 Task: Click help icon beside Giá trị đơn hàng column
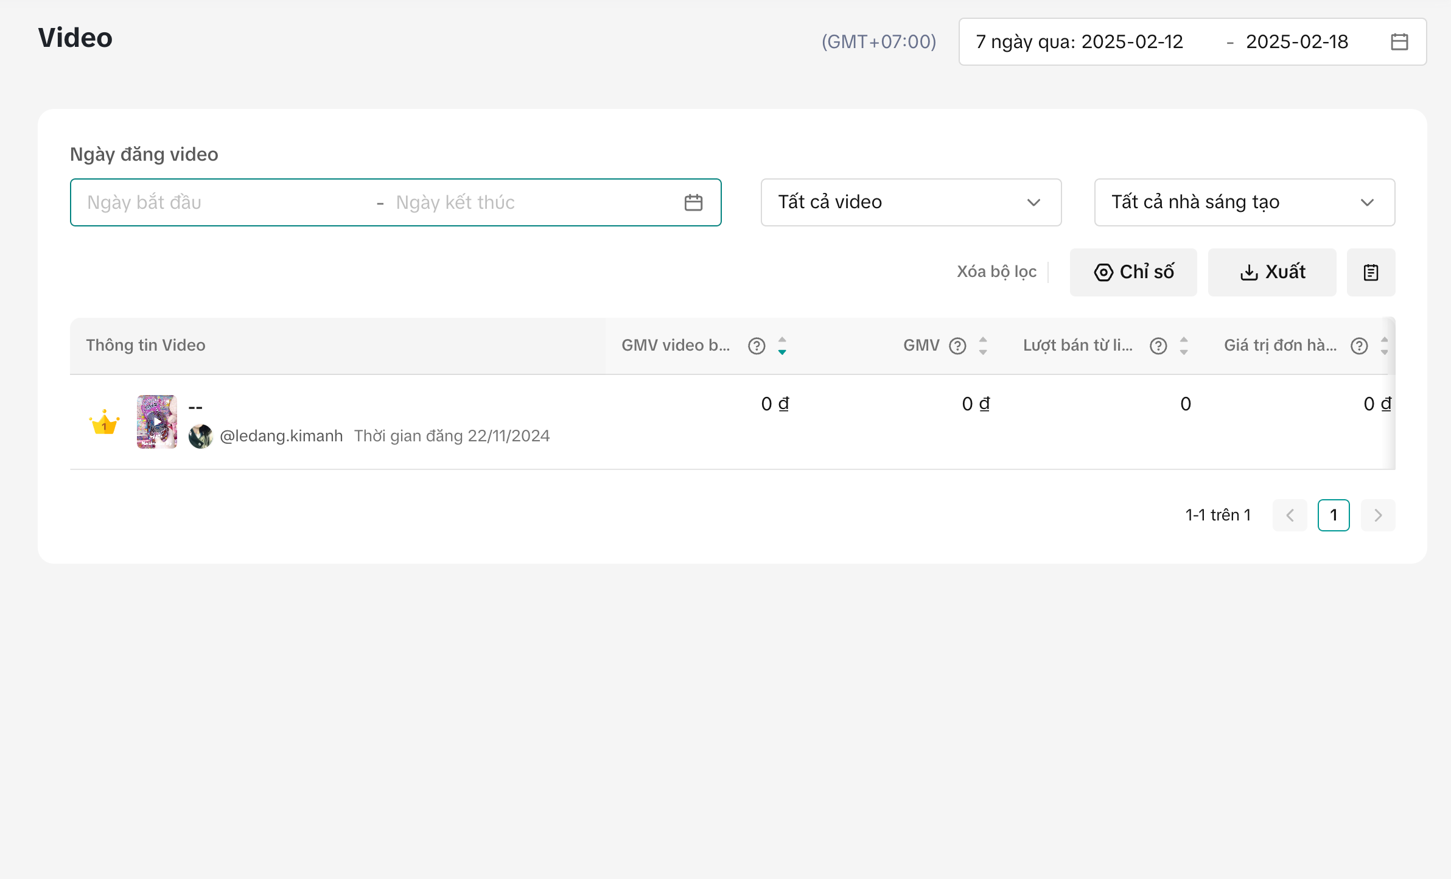(x=1359, y=346)
